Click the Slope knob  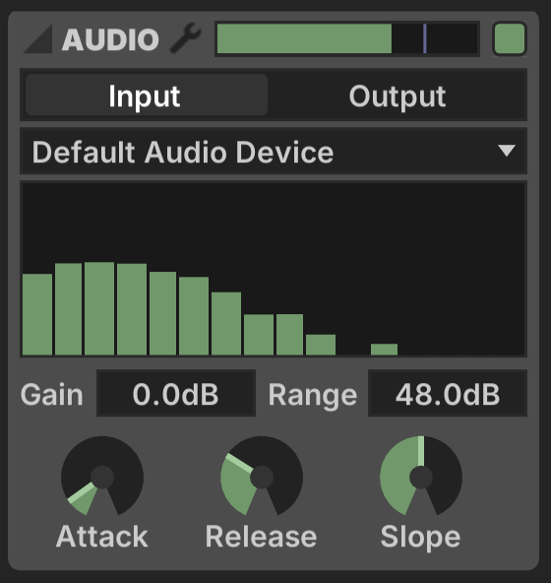(x=421, y=477)
